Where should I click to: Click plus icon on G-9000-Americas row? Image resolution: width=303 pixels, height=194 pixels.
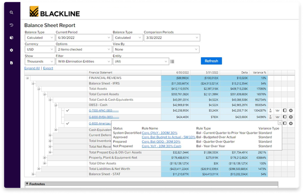coord(291,123)
